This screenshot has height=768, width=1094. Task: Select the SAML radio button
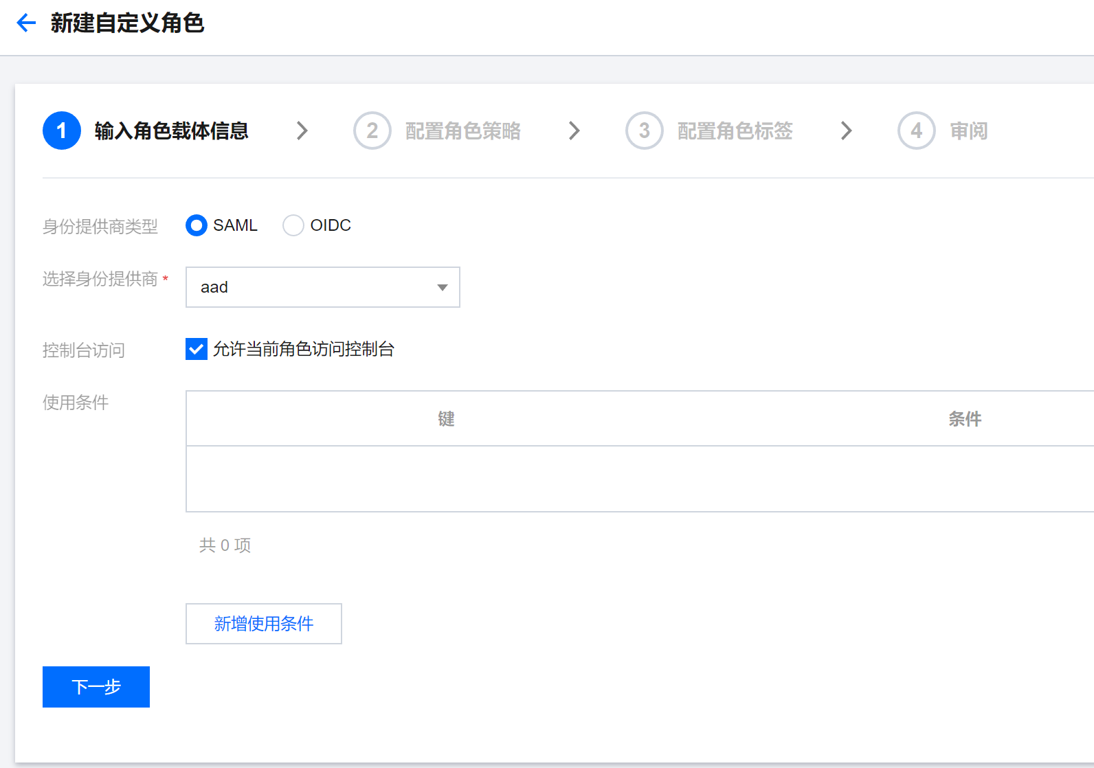197,225
